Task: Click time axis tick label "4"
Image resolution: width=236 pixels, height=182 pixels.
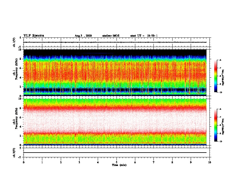Action: pyautogui.click(x=98, y=162)
